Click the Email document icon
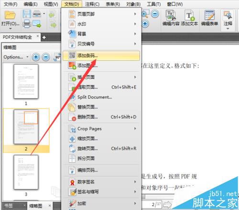This screenshot has width=239, height=210. tap(37, 24)
